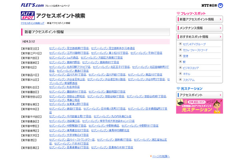Open セブン-イレブン luz大森店 link
This screenshot has width=244, height=160.
click(64, 58)
